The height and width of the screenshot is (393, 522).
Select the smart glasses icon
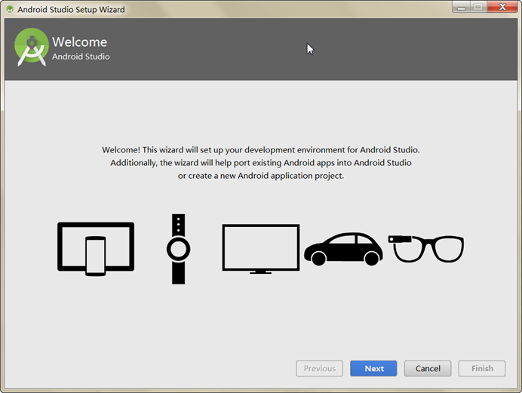point(426,248)
